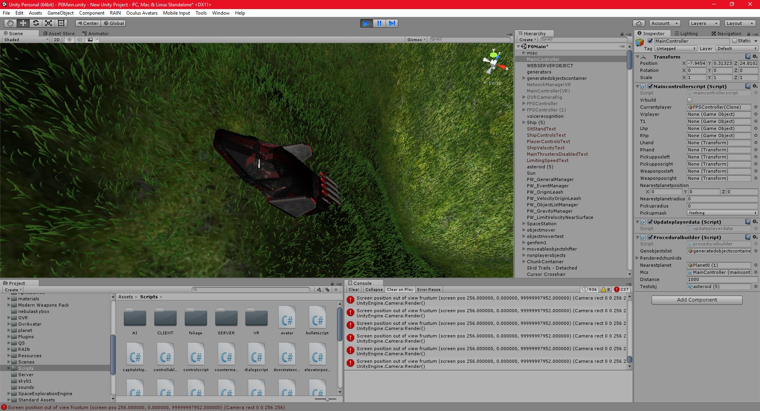Toggle the Static checkbox
The width and height of the screenshot is (760, 411).
click(x=735, y=41)
